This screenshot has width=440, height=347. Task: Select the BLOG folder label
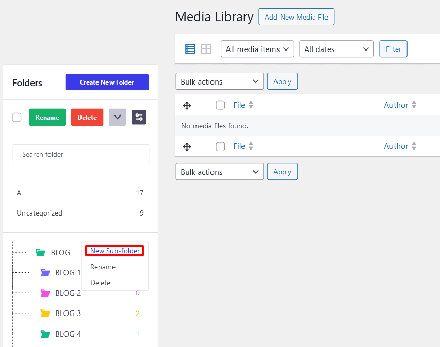click(60, 253)
